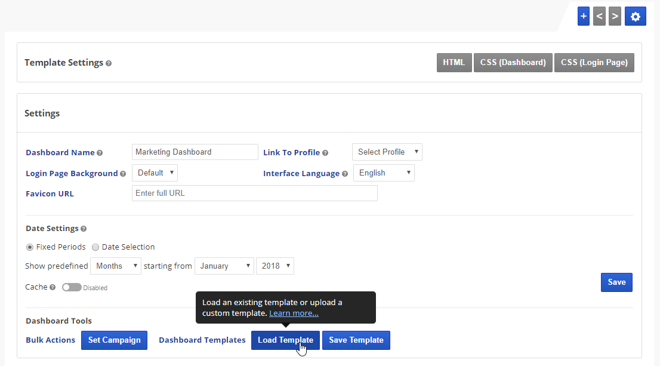Select the Fixed Periods radio button
The height and width of the screenshot is (366, 660).
click(30, 247)
